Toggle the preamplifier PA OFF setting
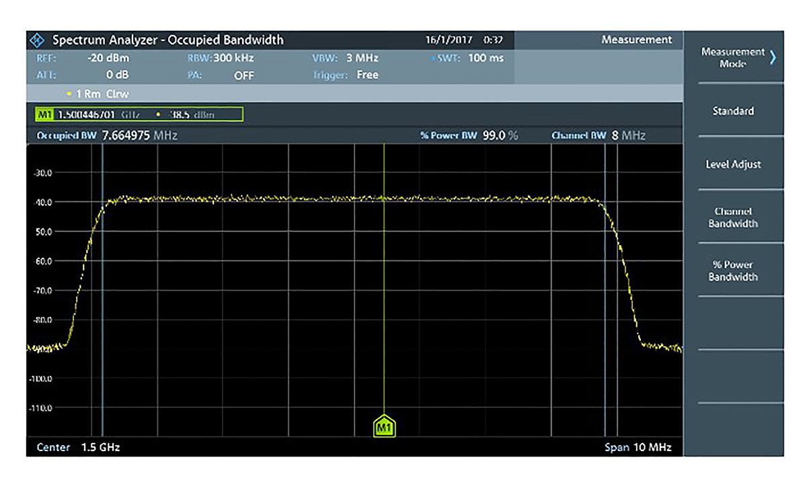Screen dimensions: 807x484 coord(229,75)
